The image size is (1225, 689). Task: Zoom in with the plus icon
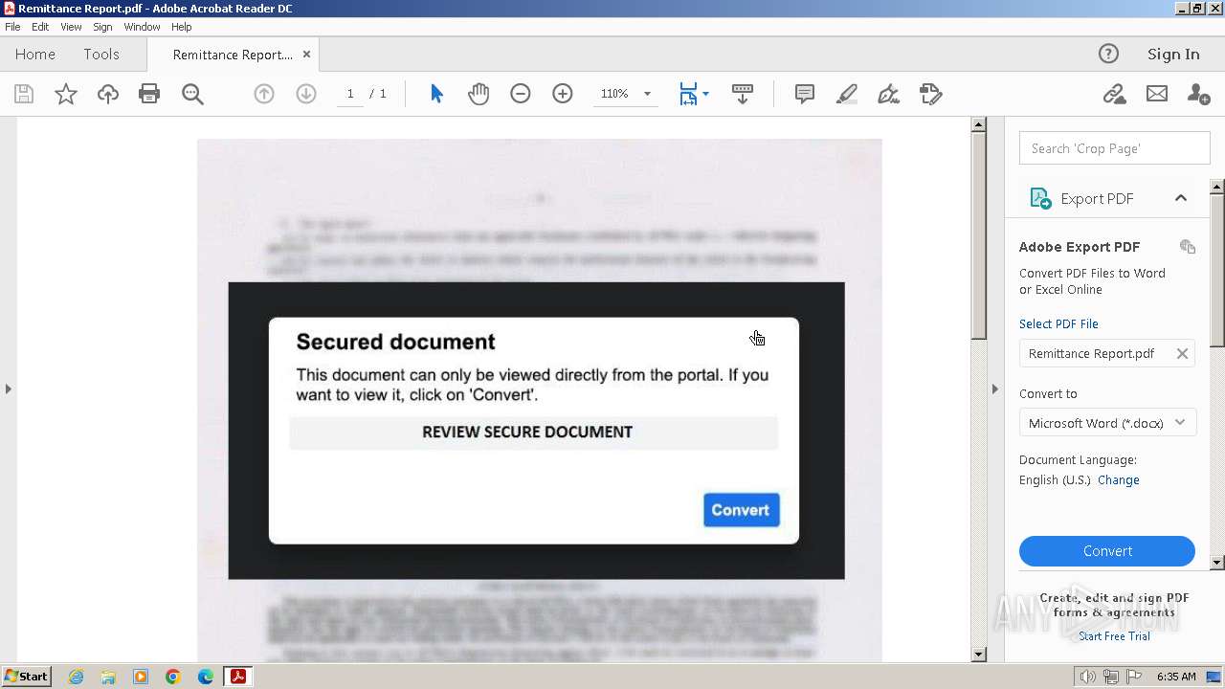pos(563,94)
